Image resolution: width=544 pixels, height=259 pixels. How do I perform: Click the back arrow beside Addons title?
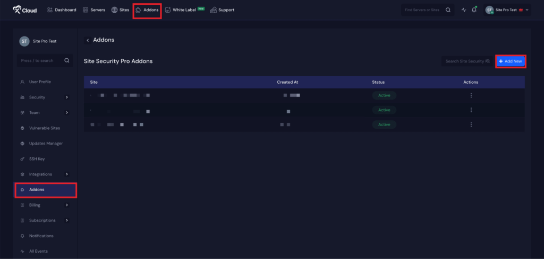tap(88, 40)
